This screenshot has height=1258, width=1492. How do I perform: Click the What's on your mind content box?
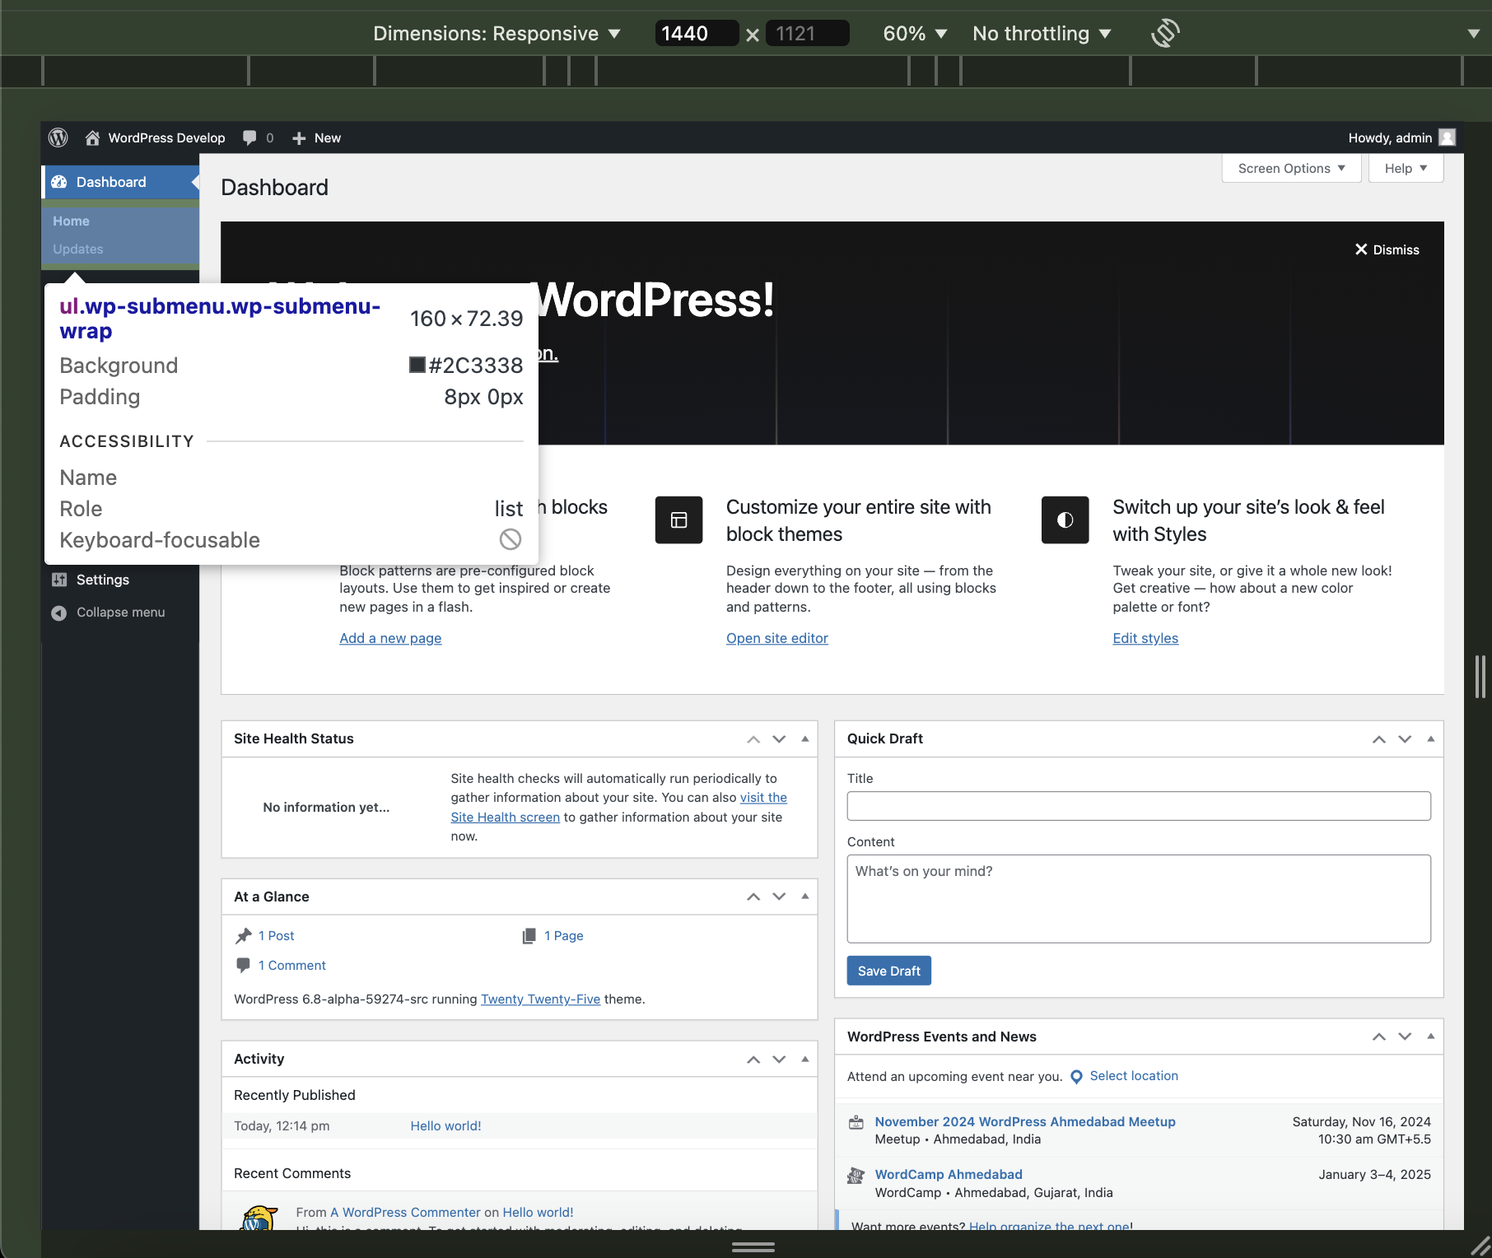1139,899
